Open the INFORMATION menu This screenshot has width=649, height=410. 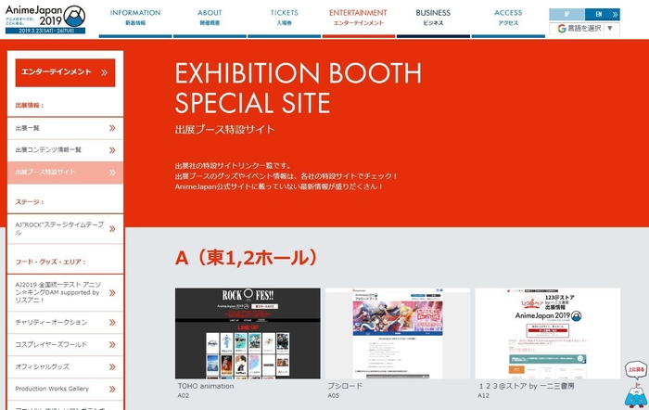coord(135,19)
